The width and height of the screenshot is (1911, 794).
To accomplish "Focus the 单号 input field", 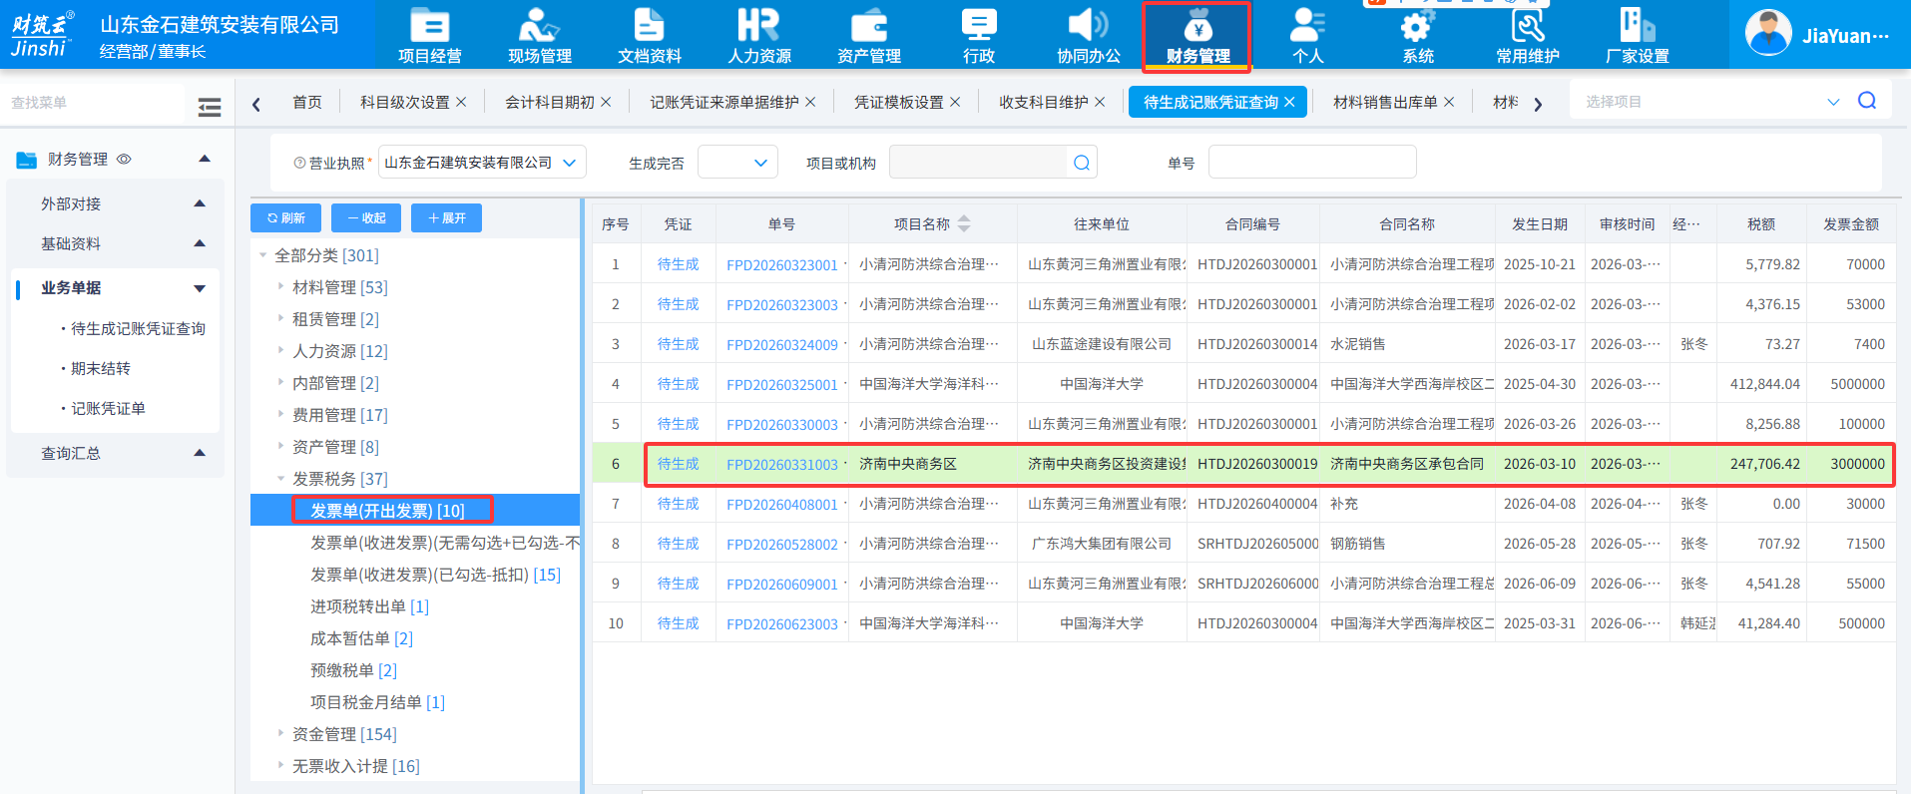I will tap(1312, 162).
